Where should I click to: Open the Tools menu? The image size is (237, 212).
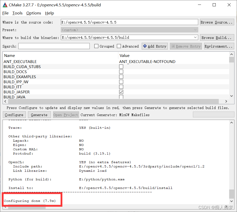(x=17, y=13)
